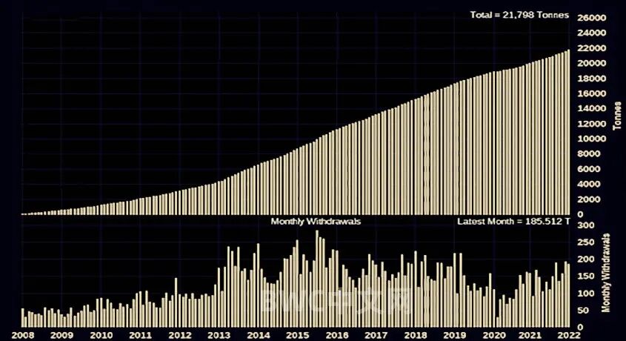Click the 8000 y-axis tick value
626x341 pixels.
[589, 154]
